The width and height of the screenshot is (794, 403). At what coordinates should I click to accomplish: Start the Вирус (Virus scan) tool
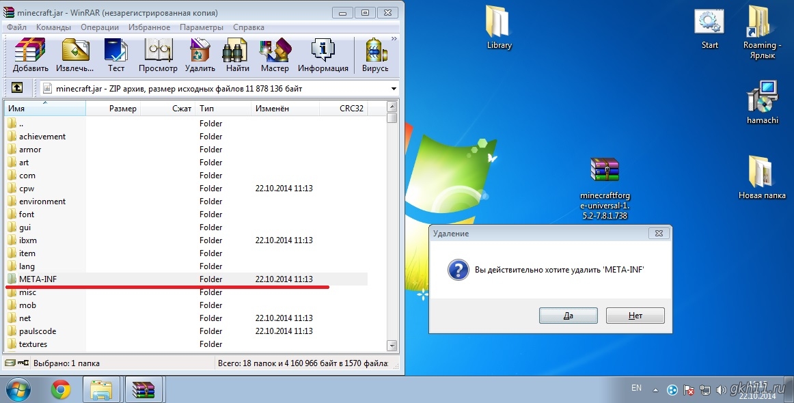(x=375, y=55)
